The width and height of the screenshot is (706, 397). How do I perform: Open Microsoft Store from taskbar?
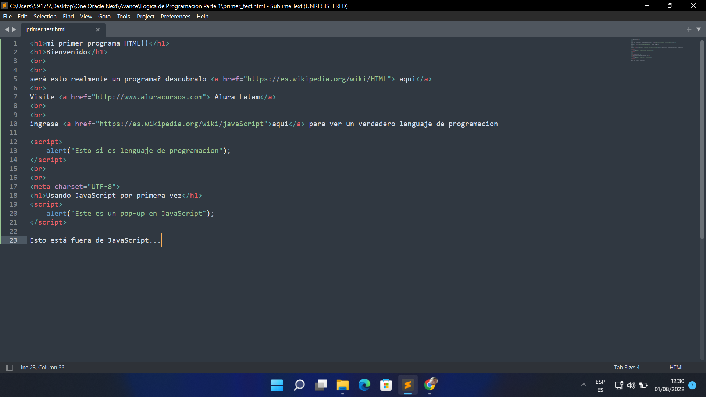click(x=386, y=385)
